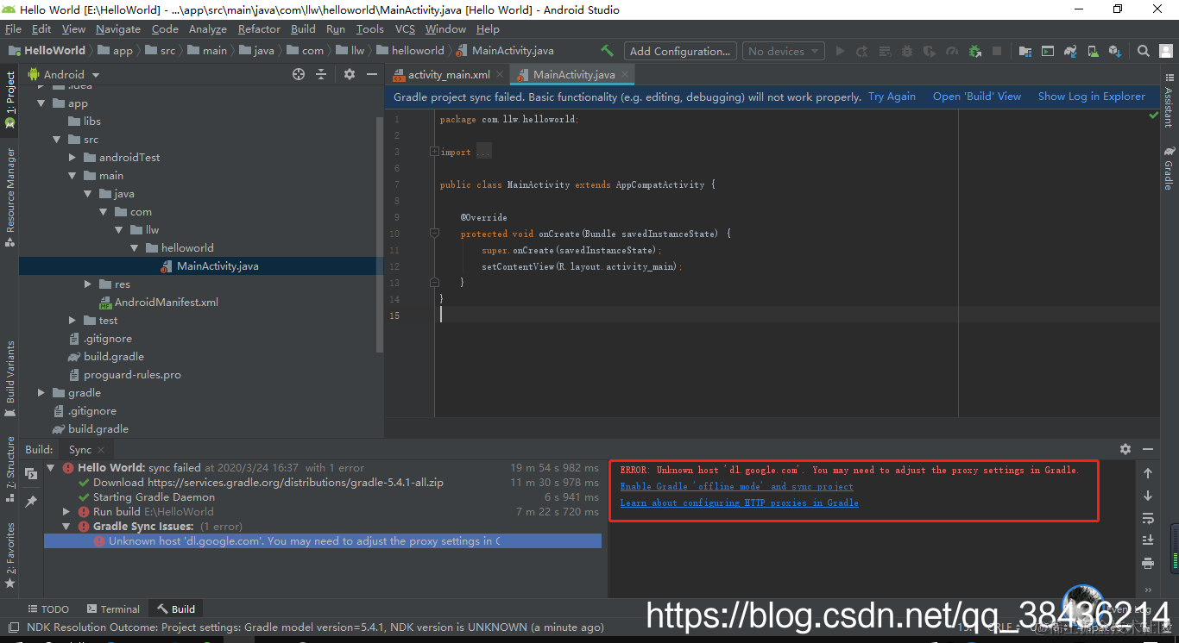Screen dimensions: 1179x643
Task: Click the Stop square icon
Action: coord(998,51)
